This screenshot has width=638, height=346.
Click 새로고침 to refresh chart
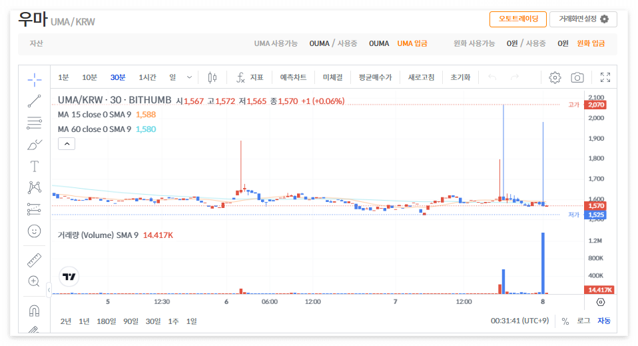click(x=421, y=77)
